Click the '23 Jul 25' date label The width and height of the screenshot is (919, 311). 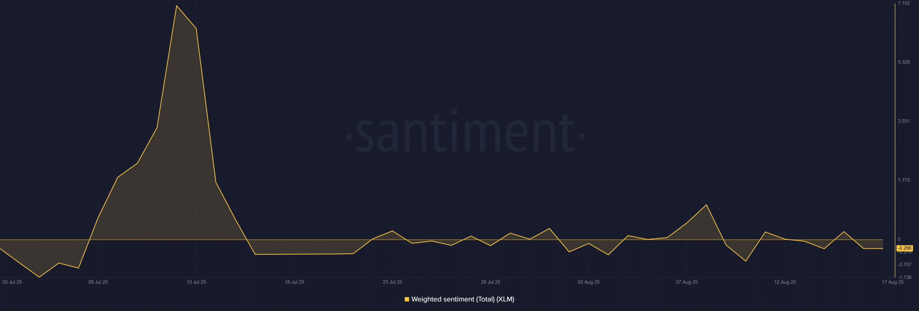[x=392, y=282]
